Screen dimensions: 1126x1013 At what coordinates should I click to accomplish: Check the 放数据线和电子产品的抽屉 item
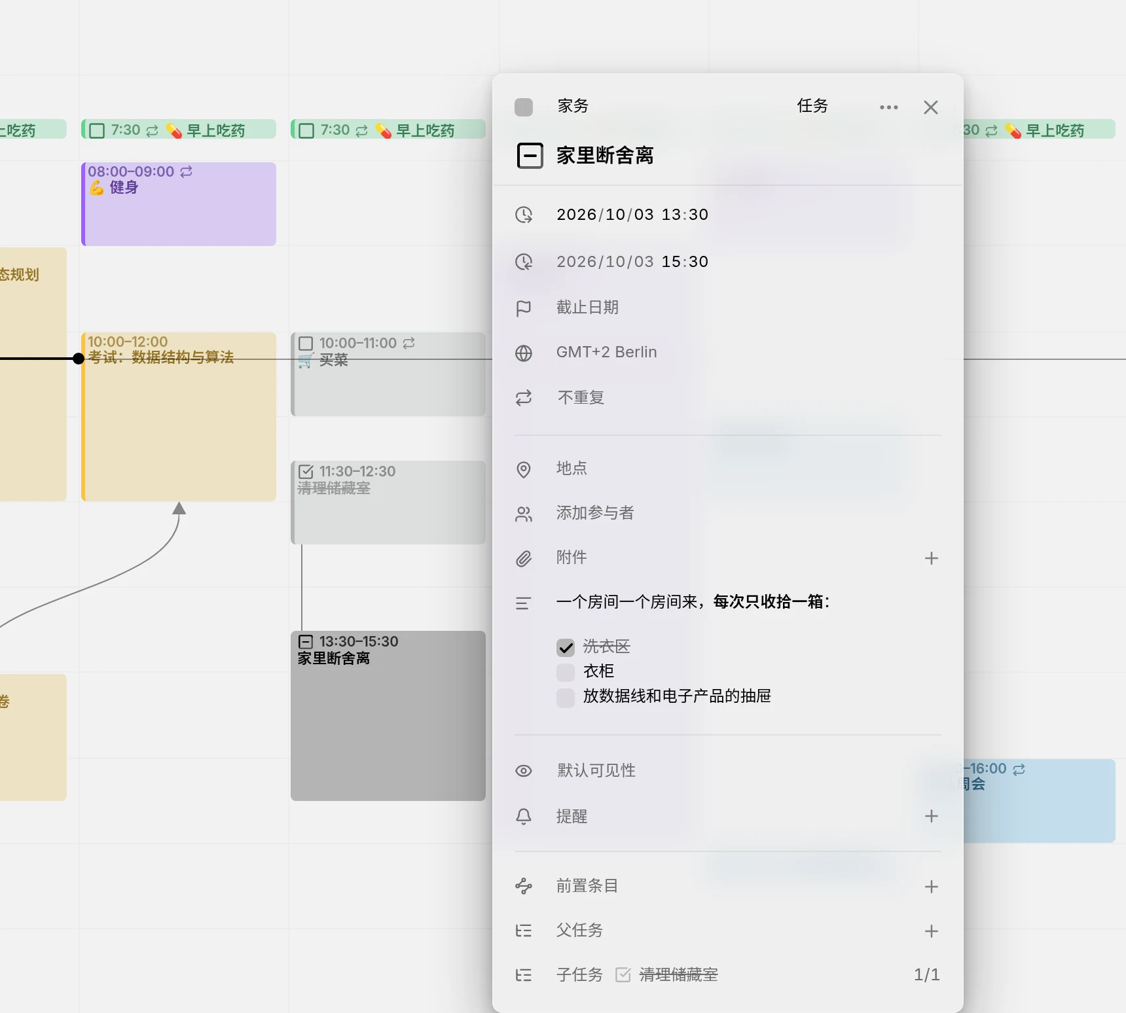(x=566, y=697)
